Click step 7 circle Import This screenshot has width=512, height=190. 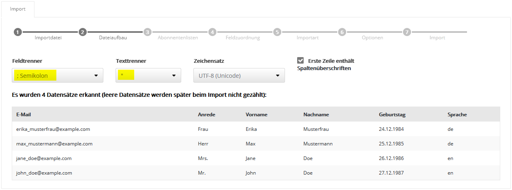click(x=407, y=32)
